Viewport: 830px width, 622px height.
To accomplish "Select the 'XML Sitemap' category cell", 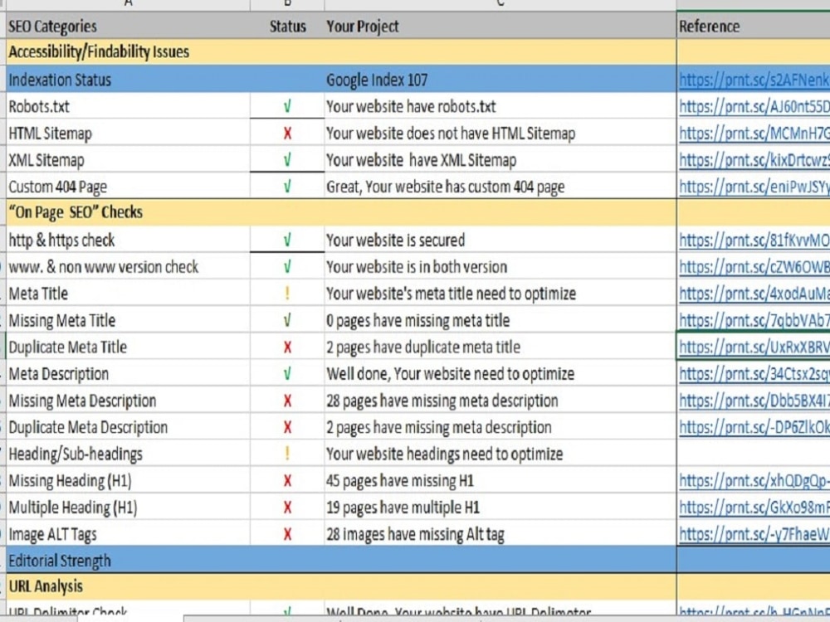I will click(128, 160).
